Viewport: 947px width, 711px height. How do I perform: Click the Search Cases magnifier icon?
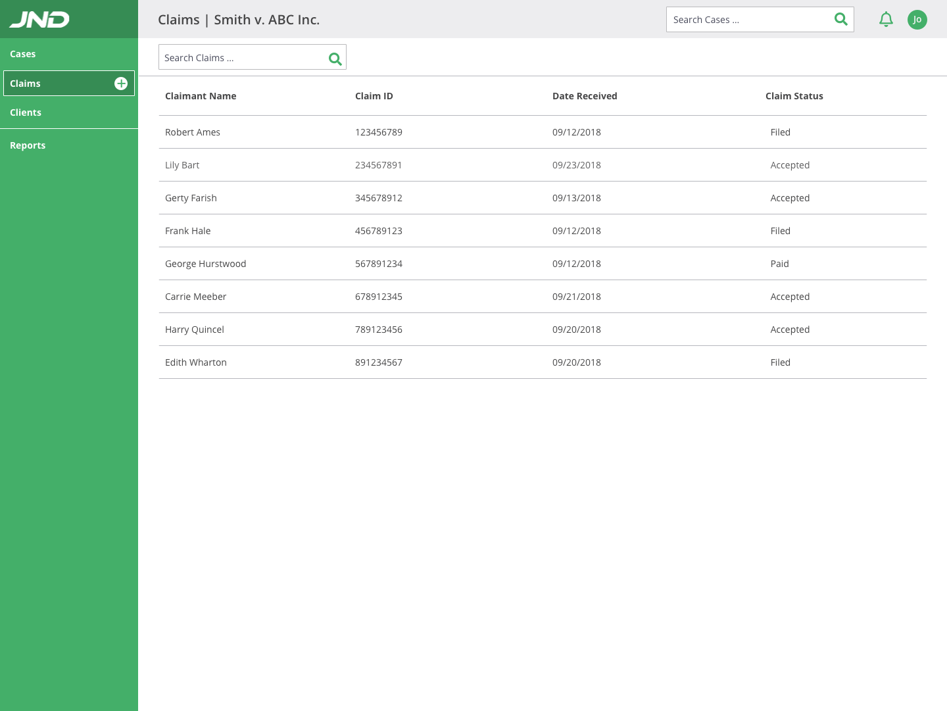coord(840,20)
